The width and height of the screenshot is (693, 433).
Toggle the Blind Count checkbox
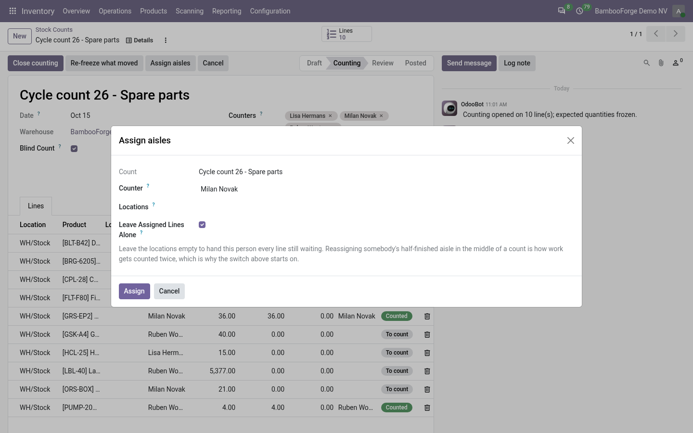(74, 149)
